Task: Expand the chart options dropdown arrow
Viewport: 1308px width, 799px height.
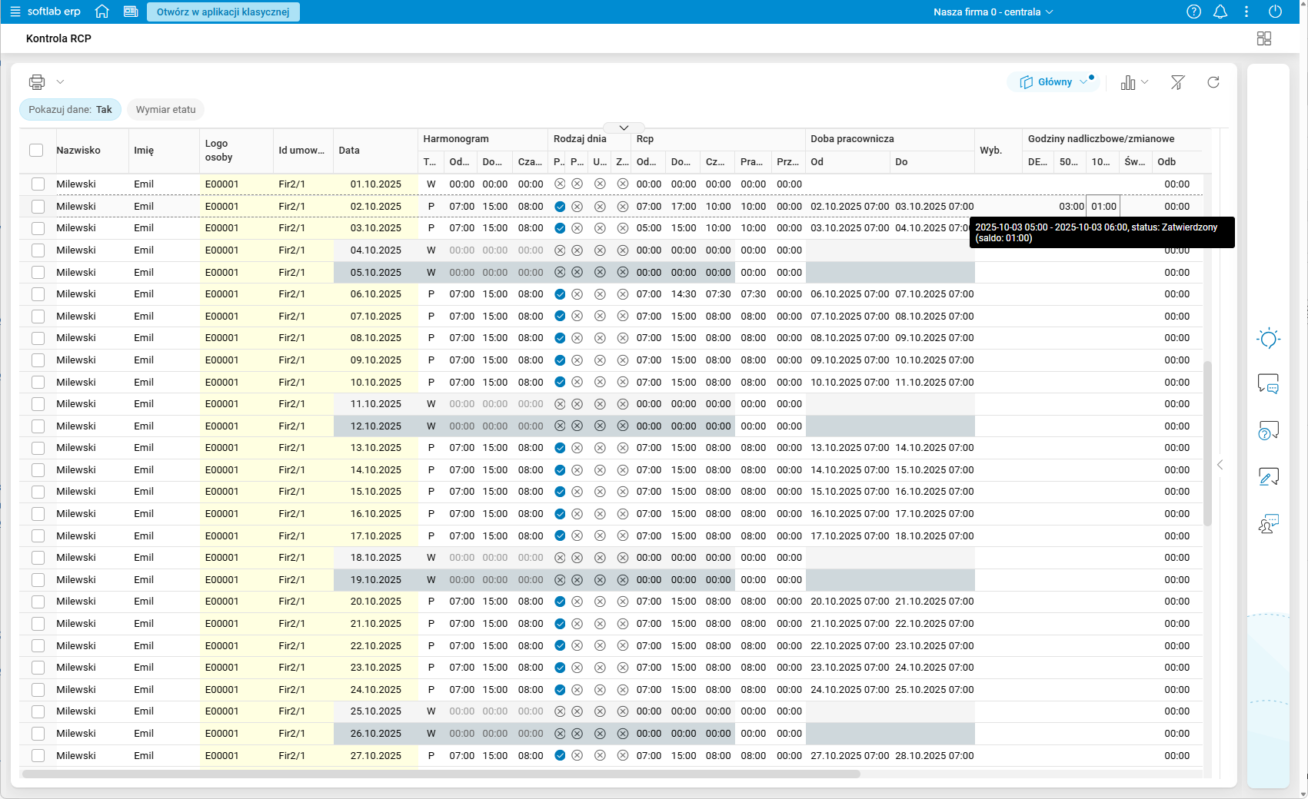Action: (x=1145, y=82)
